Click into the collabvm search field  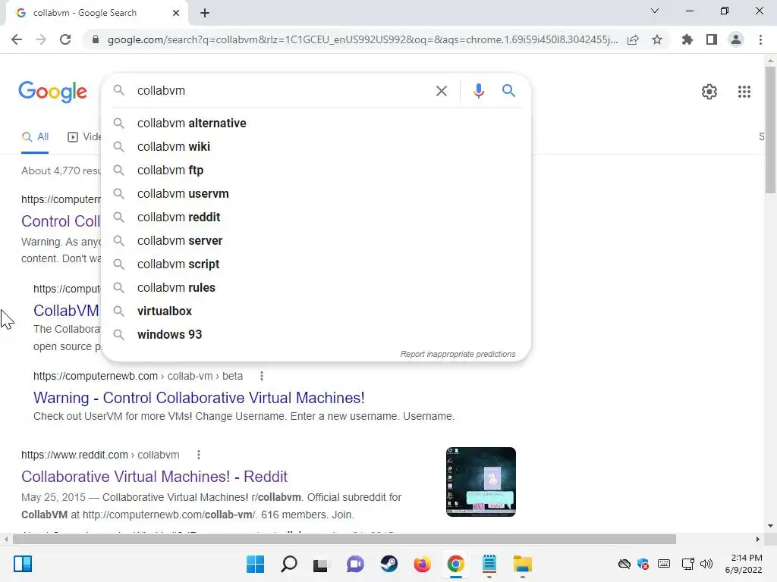[282, 91]
